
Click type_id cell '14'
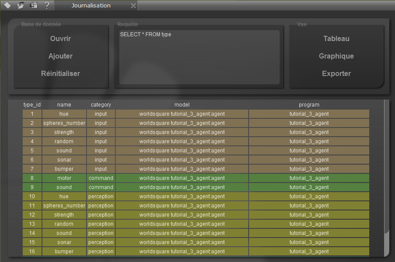pos(32,233)
